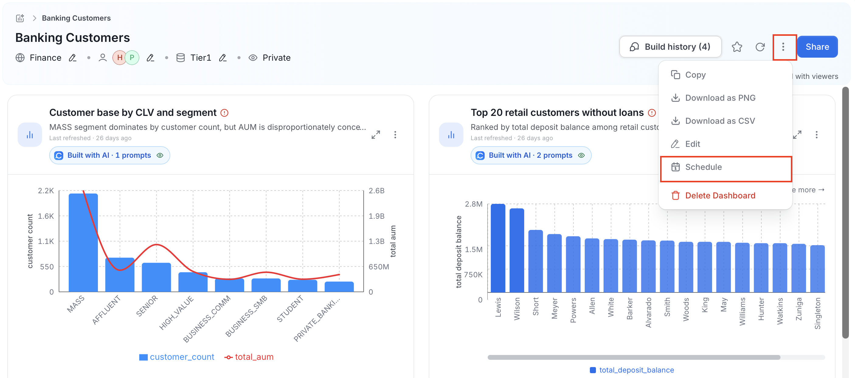Select the P user avatar
This screenshot has width=855, height=378.
pos(132,58)
